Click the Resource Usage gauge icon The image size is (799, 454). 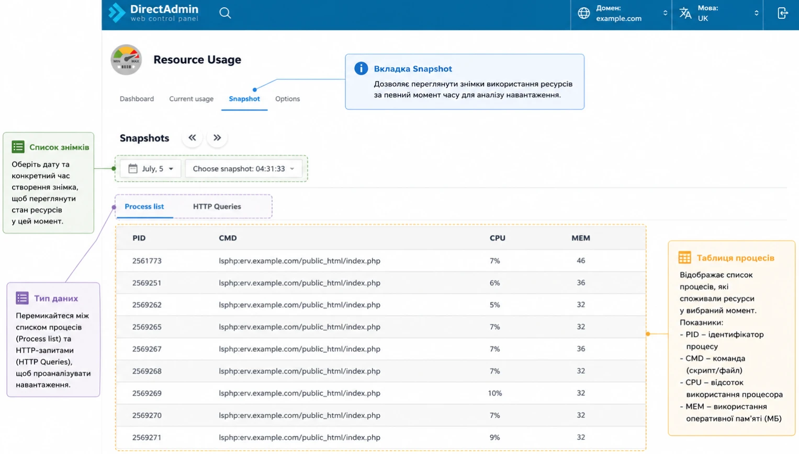coord(126,60)
